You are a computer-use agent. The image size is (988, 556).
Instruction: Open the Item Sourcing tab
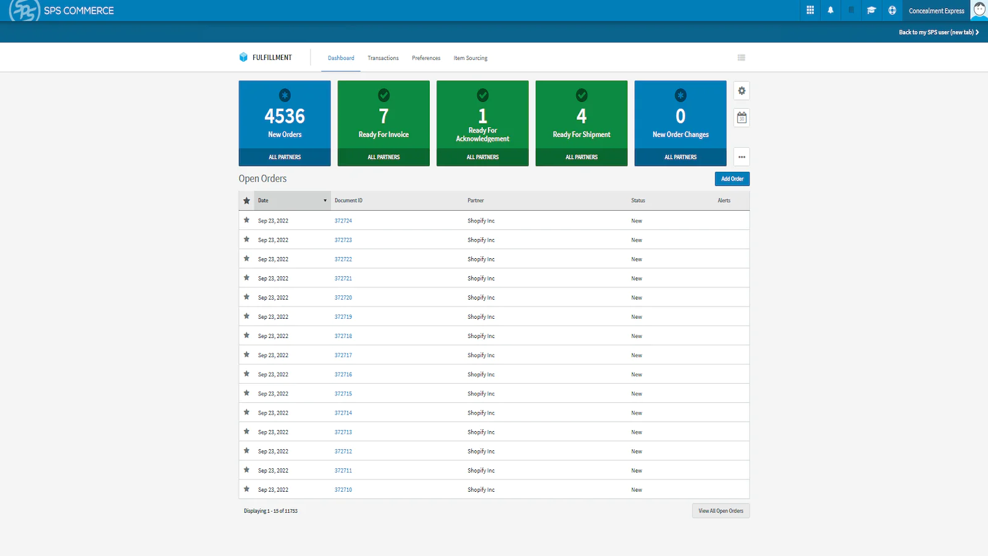471,58
